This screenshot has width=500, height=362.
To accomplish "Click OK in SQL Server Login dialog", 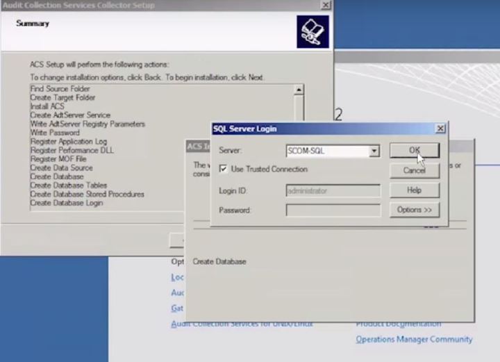I will point(414,150).
